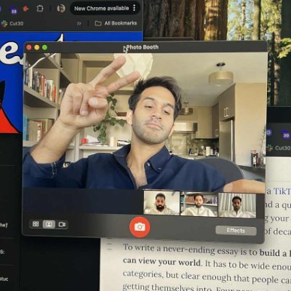The image size is (291, 291).
Task: Expand the hidden bookmarks chevron
Action: tap(79, 23)
